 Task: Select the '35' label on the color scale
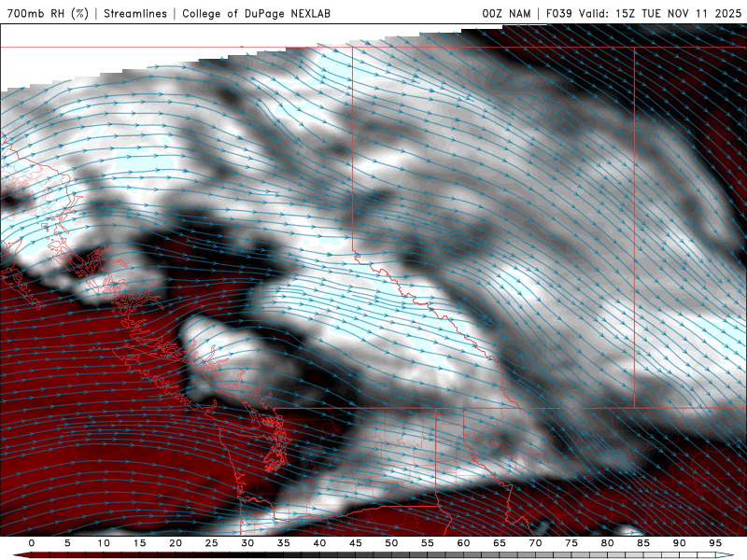point(284,543)
